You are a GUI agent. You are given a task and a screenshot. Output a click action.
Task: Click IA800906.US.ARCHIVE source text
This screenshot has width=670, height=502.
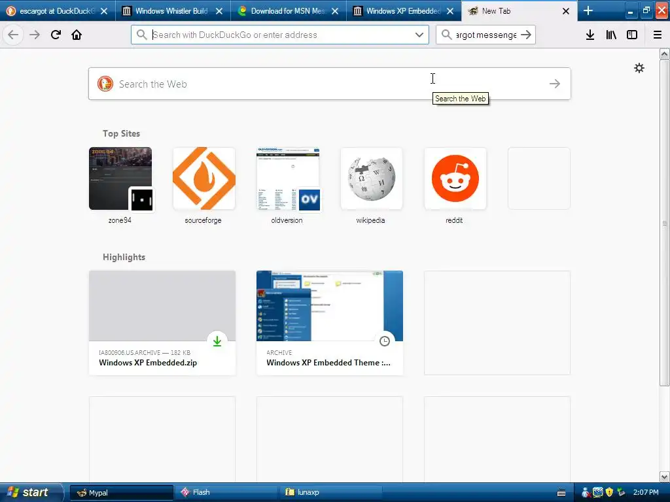(130, 352)
